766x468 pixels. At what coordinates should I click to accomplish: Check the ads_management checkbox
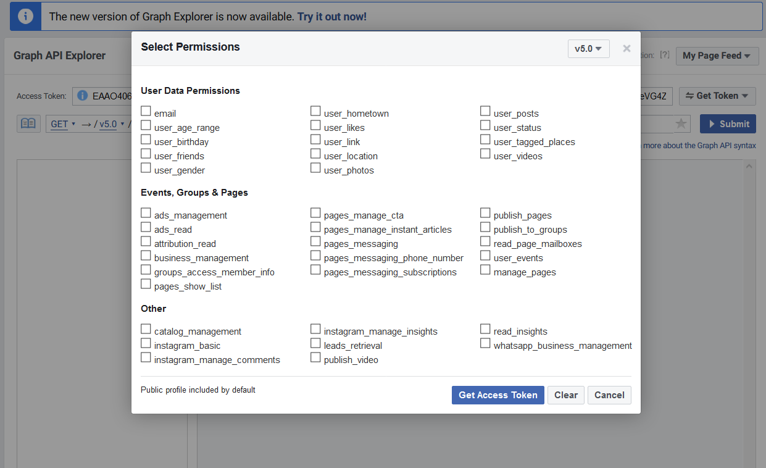tap(146, 213)
